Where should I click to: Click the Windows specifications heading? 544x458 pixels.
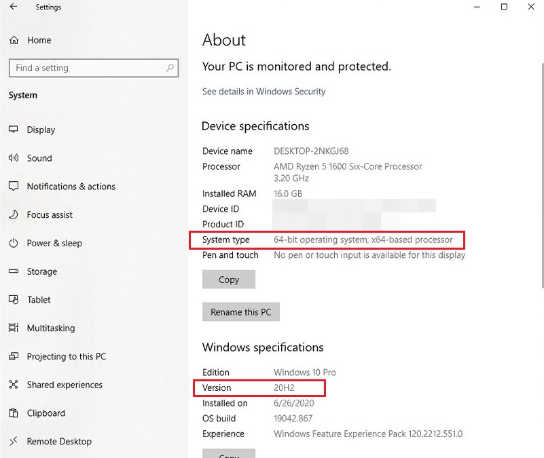(x=263, y=347)
